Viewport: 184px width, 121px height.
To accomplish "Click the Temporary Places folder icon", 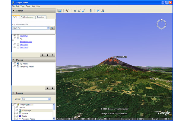I will pos(18,67).
